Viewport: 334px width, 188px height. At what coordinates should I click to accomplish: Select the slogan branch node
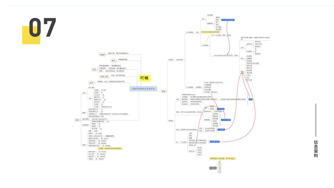[102, 55]
